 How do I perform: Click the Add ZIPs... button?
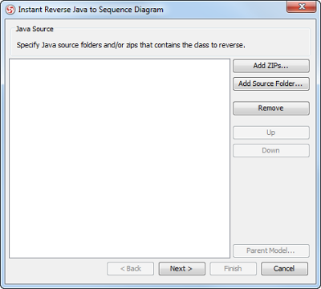(x=271, y=66)
